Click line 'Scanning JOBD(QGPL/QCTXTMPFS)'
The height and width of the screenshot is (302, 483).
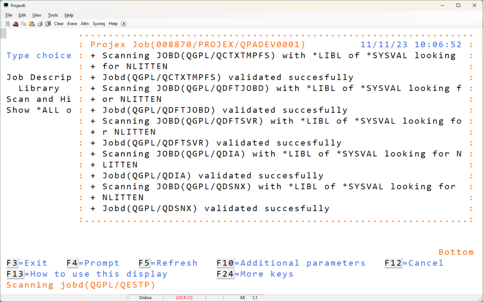point(273,55)
